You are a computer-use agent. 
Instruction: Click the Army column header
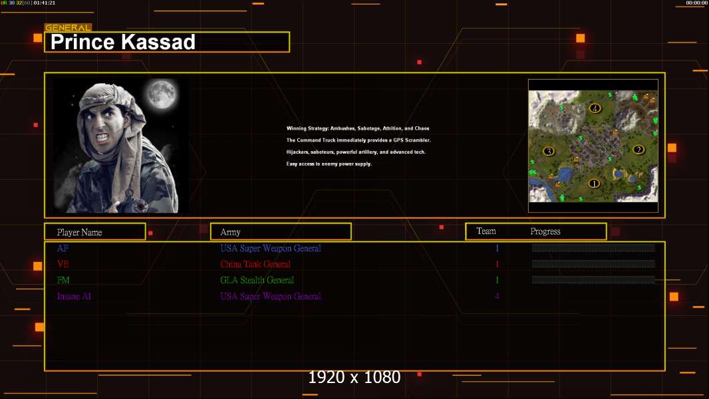coord(281,232)
